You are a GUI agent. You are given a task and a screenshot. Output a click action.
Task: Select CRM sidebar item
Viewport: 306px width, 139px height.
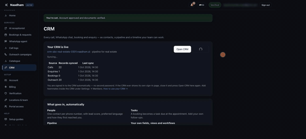click(x=19, y=68)
